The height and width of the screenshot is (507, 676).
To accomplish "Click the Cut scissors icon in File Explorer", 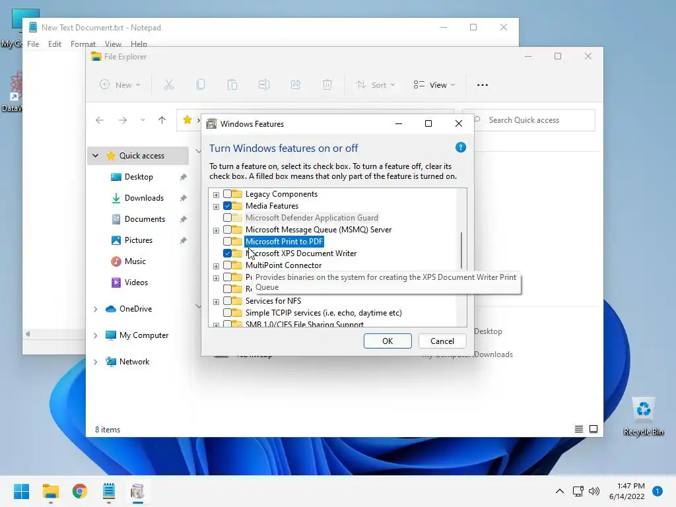I will [x=168, y=85].
